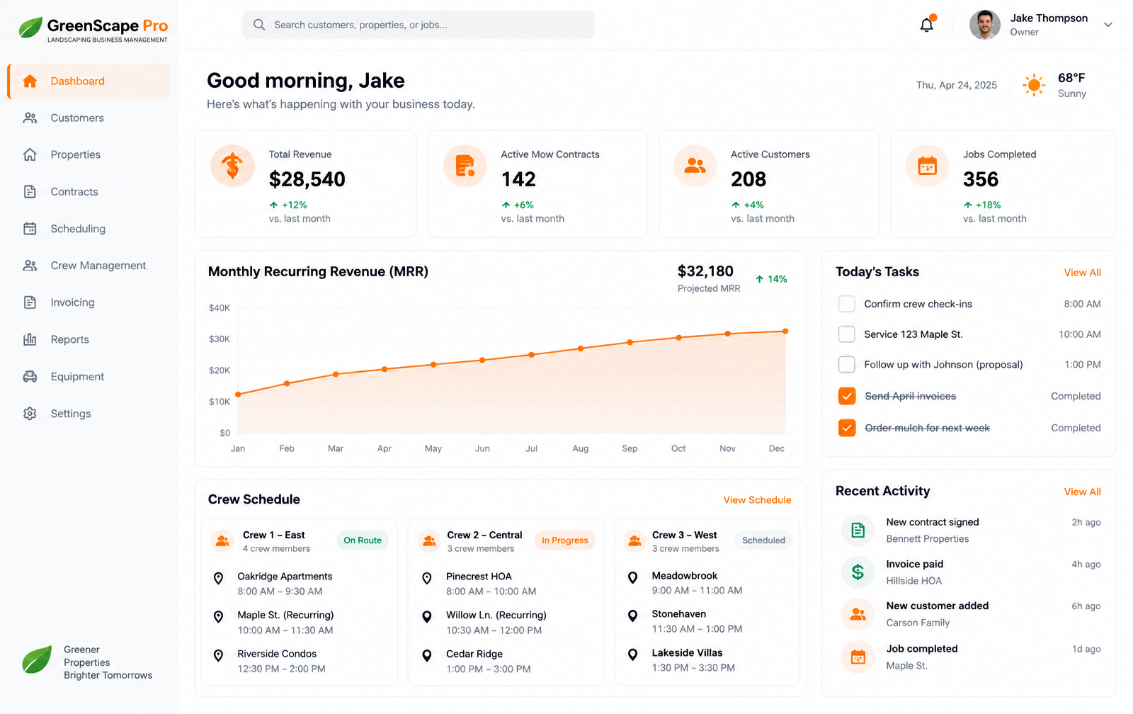Open notifications bell icon
1133x714 pixels.
927,25
